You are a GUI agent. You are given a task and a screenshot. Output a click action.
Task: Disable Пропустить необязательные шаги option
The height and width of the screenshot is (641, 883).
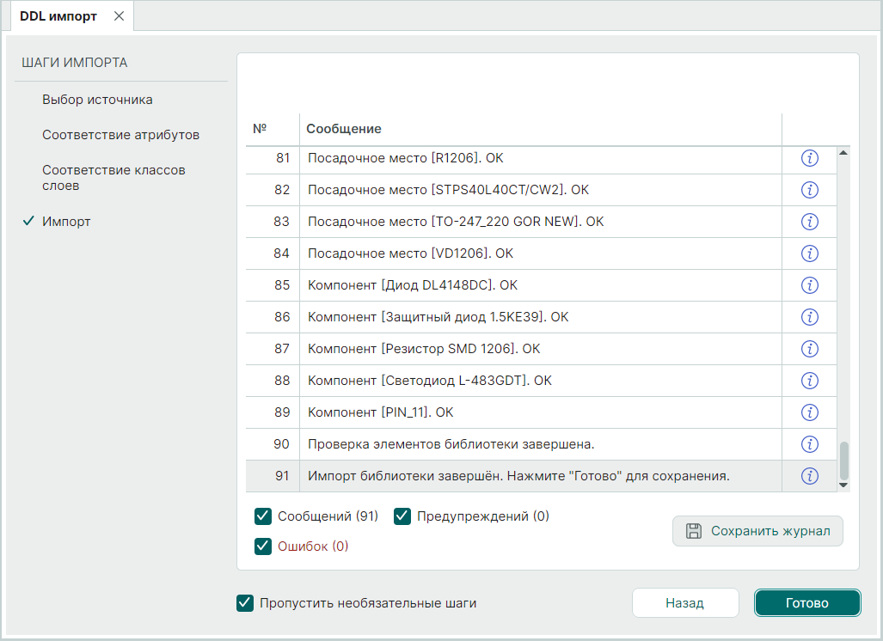point(245,603)
